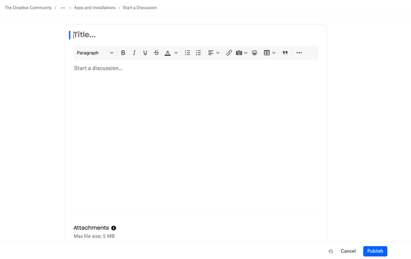Expand the collapsed breadcrumb ellipsis
The image size is (411, 259).
[63, 8]
